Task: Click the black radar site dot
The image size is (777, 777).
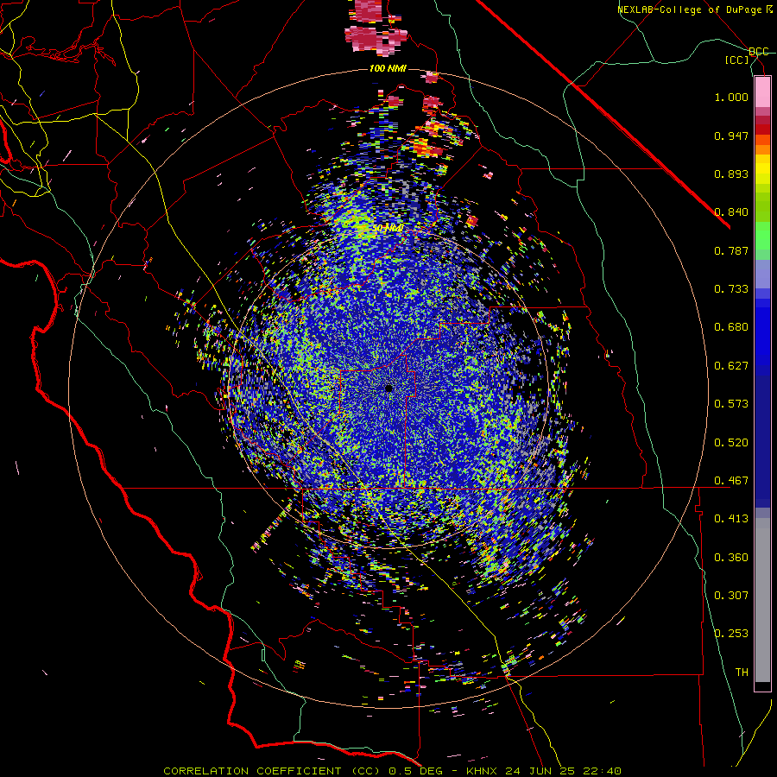Action: click(389, 388)
